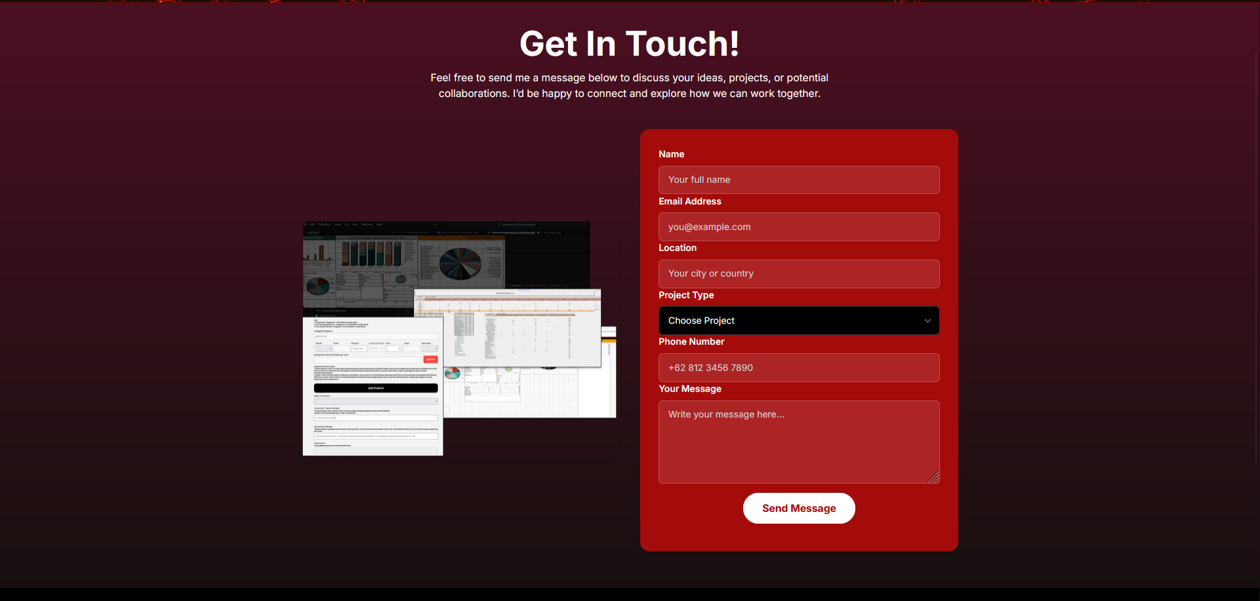Click the Get In Touch! heading
Viewport: 1260px width, 601px height.
pos(629,44)
